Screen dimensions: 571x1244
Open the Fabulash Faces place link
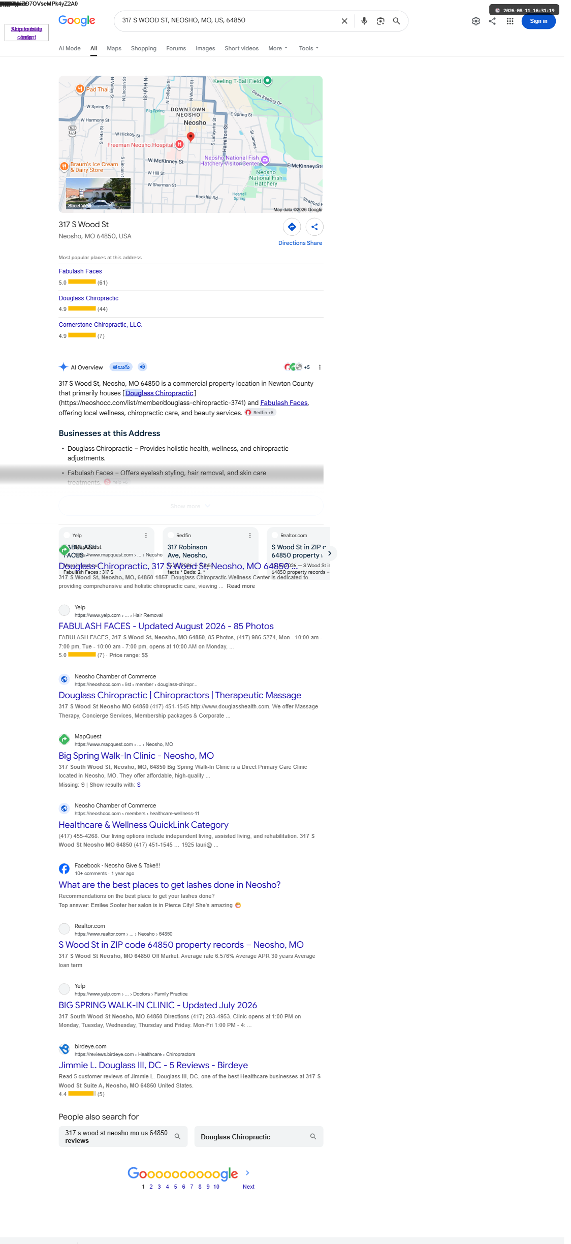click(x=80, y=271)
